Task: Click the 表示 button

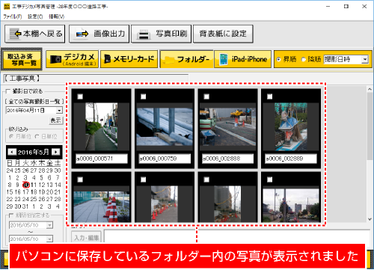Action: [x=56, y=120]
